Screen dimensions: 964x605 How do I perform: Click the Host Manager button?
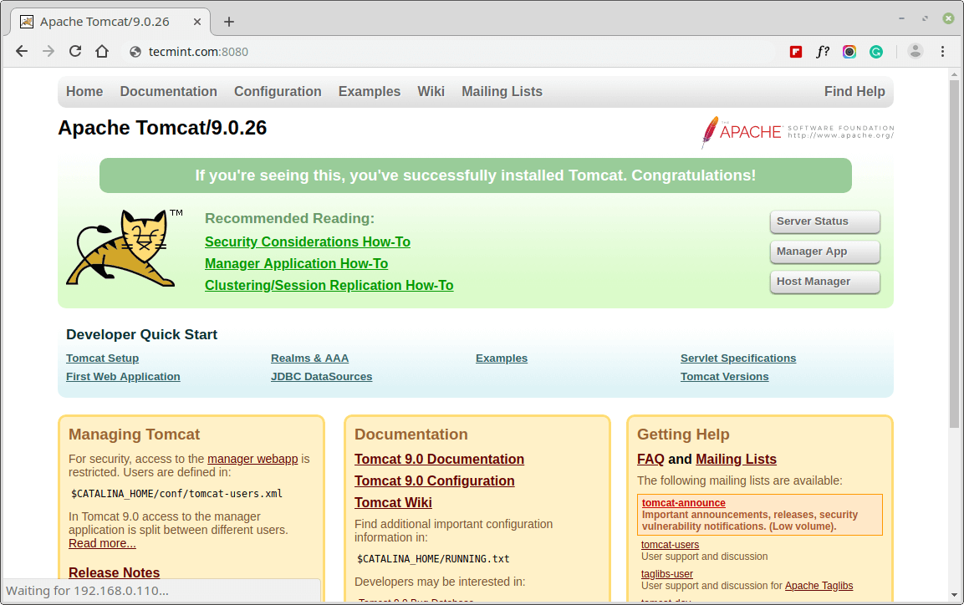[824, 282]
